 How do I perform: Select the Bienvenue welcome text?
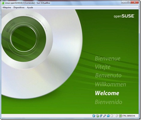pyautogui.click(x=108, y=58)
